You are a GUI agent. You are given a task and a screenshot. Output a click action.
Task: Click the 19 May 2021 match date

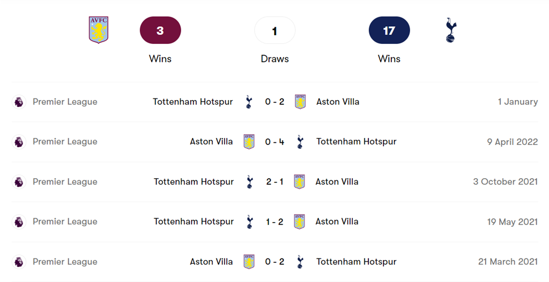[512, 222]
